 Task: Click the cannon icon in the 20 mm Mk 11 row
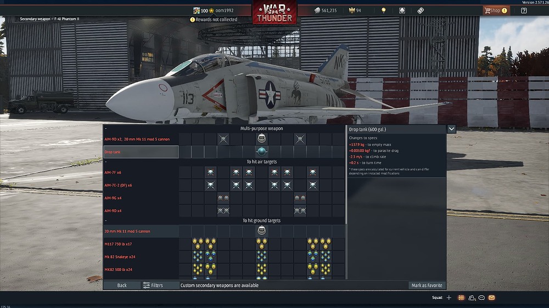[x=261, y=230]
